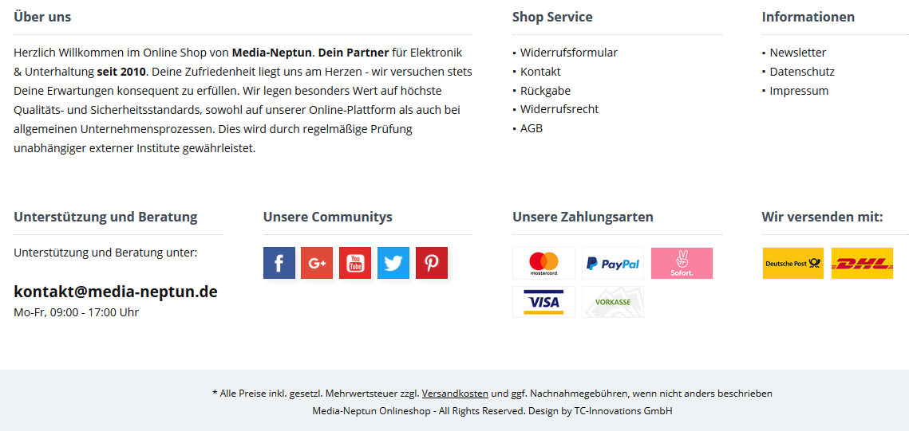Select the Vorkasse payment badge

(x=613, y=302)
